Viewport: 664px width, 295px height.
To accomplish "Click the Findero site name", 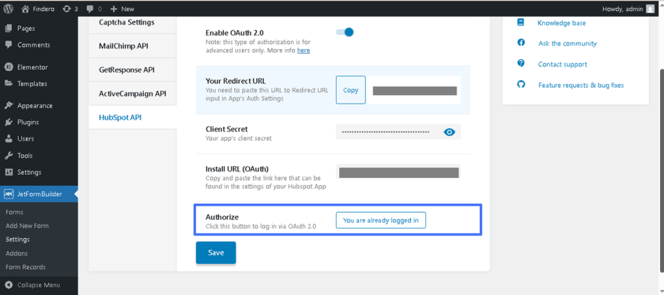I will (x=43, y=9).
